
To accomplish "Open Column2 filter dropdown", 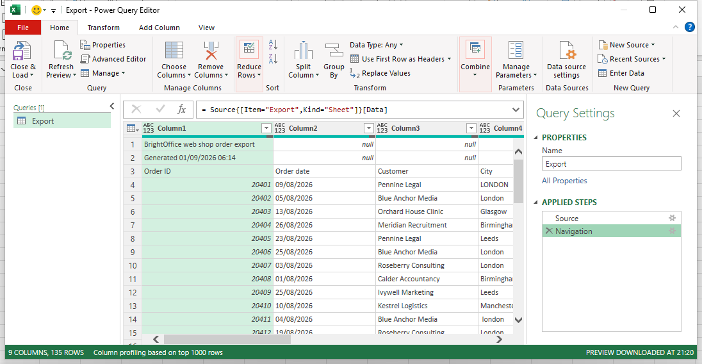I will [x=368, y=128].
